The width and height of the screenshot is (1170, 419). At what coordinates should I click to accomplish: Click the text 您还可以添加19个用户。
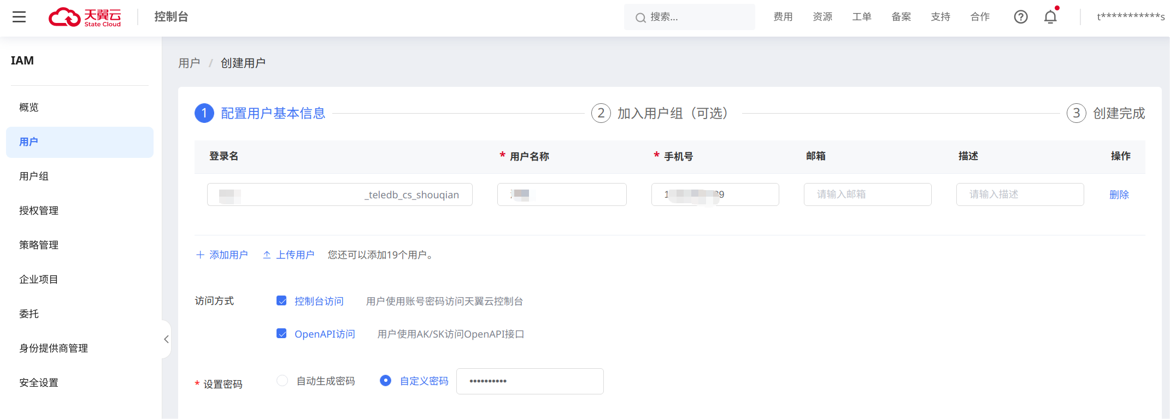coord(380,255)
